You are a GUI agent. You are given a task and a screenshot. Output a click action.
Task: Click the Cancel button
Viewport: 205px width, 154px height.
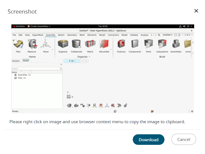coord(184,139)
